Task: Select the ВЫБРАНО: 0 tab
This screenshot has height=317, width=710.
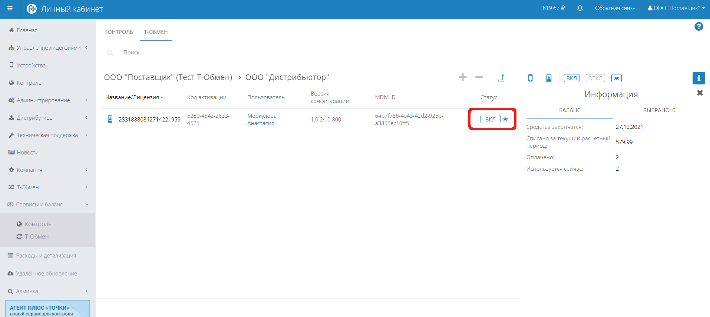Action: tap(659, 110)
